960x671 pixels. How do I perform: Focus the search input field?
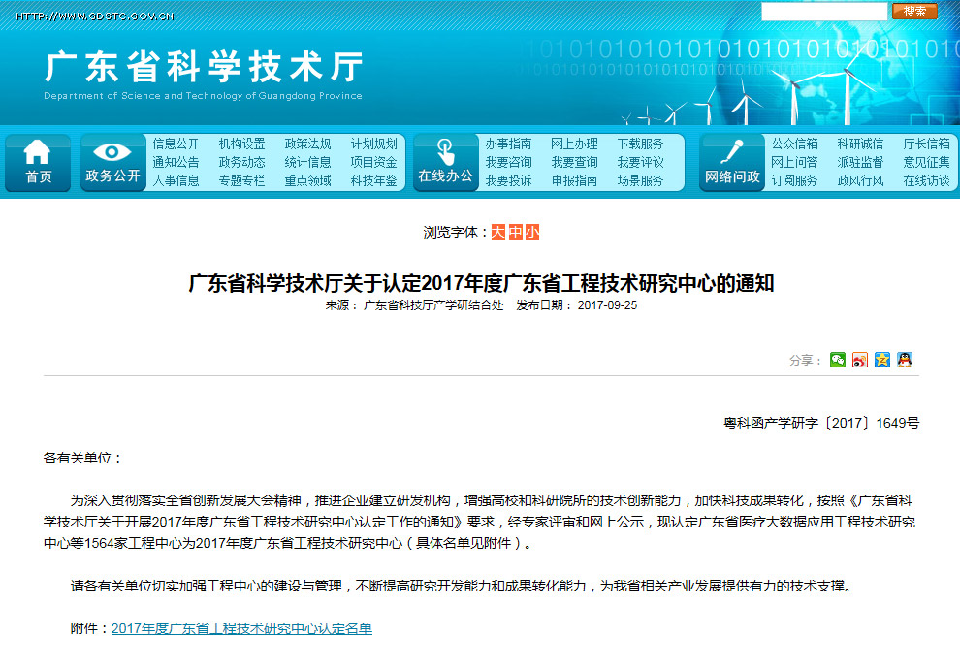click(824, 12)
